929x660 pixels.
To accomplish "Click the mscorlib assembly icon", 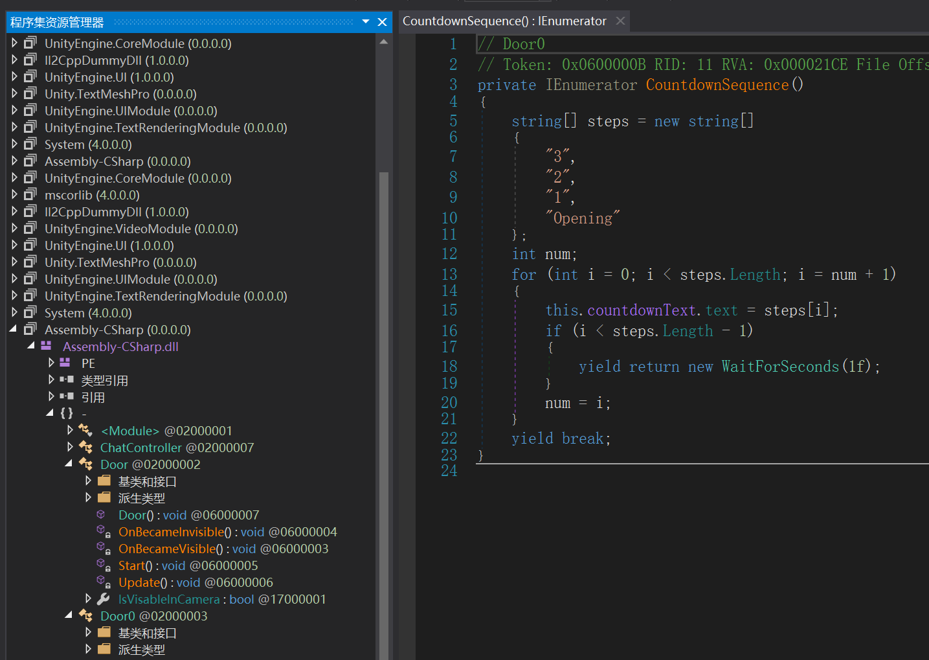I will (x=30, y=195).
